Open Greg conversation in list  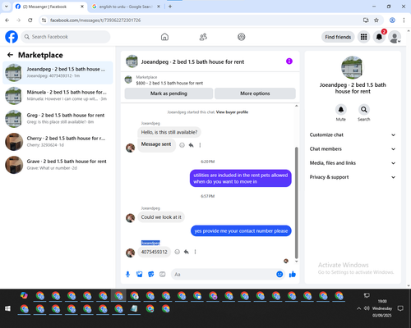tap(58, 119)
